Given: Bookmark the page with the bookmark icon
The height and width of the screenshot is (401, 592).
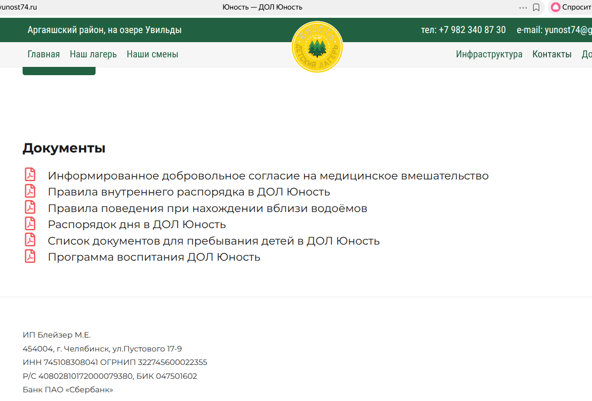Looking at the screenshot, I should [536, 7].
